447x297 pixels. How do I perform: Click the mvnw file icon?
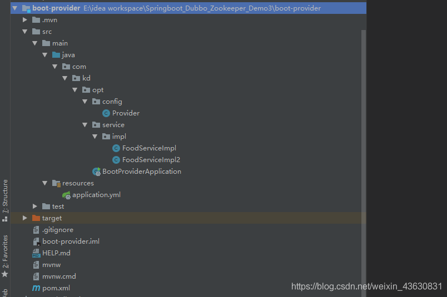36,265
